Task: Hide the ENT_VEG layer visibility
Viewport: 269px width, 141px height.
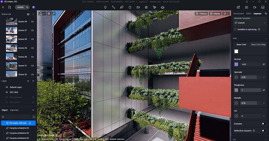Action: [7, 92]
